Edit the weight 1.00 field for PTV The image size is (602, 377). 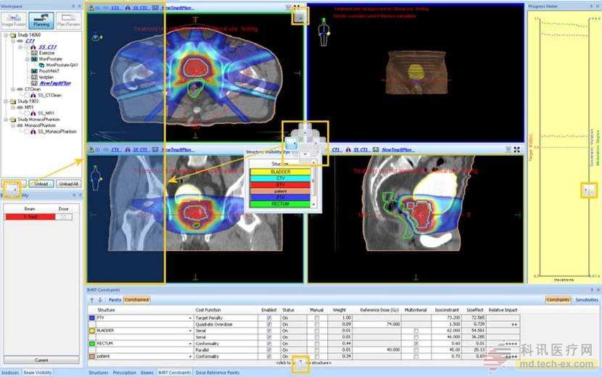click(x=339, y=318)
